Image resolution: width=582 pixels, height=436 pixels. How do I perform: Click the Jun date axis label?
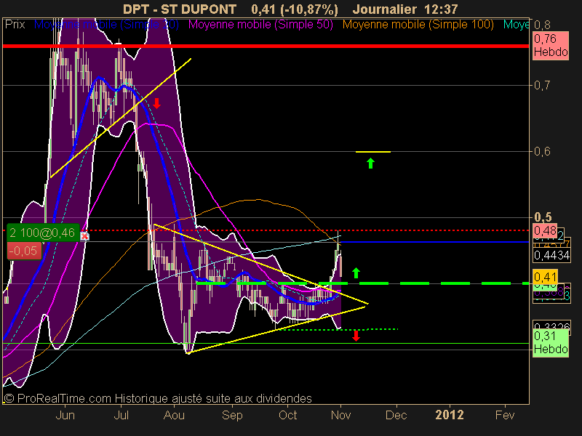pyautogui.click(x=65, y=415)
